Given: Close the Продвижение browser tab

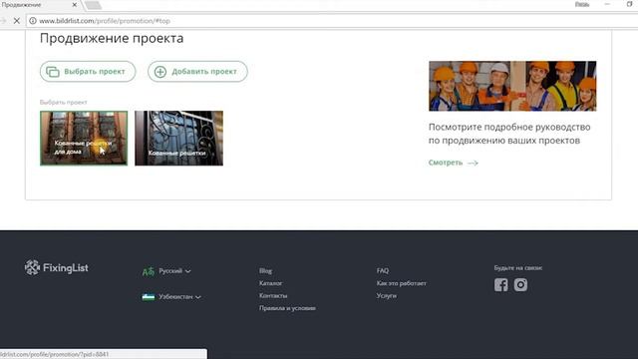Looking at the screenshot, I should (75, 5).
